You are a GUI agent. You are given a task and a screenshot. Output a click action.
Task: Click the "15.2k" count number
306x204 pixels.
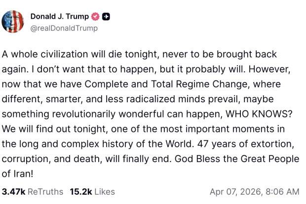pos(81,191)
